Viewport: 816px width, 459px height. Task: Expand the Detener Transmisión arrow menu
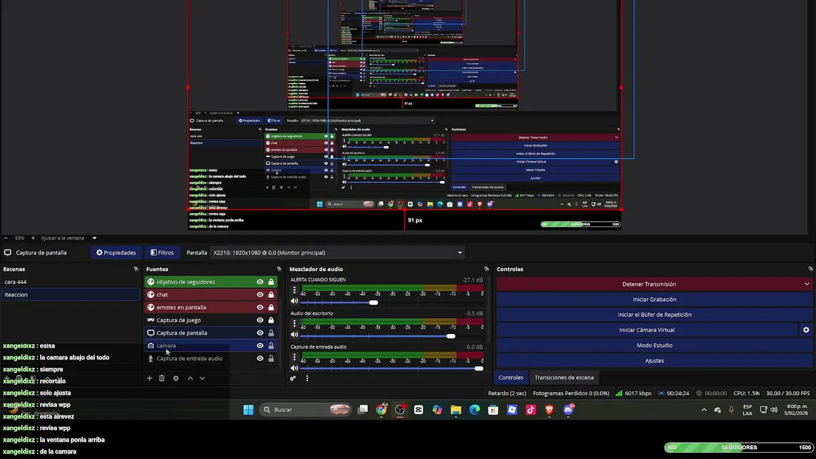(807, 284)
